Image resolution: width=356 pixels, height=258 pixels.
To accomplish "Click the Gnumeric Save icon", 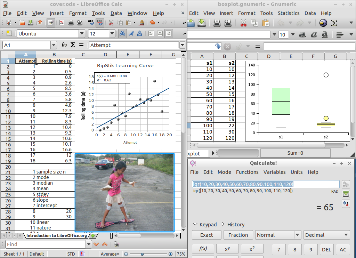I will point(201,23).
